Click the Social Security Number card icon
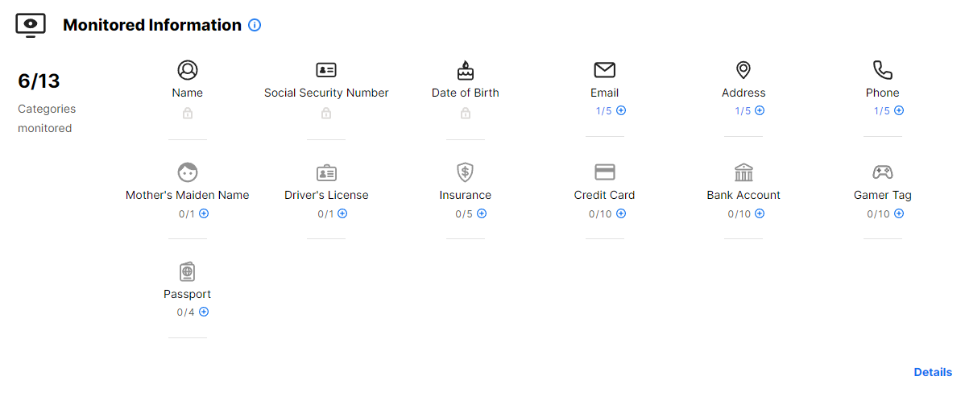This screenshot has height=393, width=965. [x=326, y=70]
